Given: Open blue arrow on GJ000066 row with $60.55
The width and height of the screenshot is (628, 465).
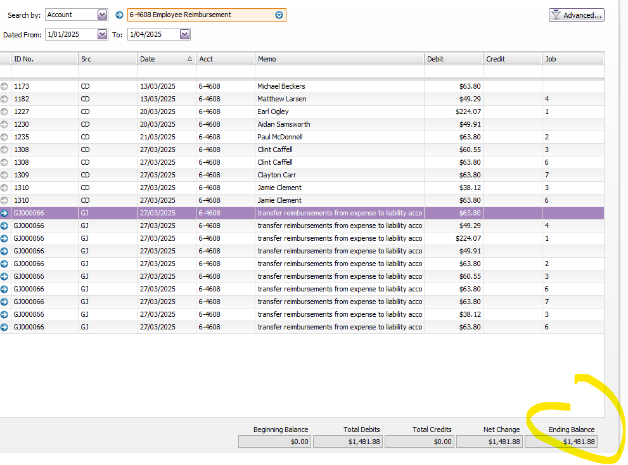Looking at the screenshot, I should click(x=4, y=276).
